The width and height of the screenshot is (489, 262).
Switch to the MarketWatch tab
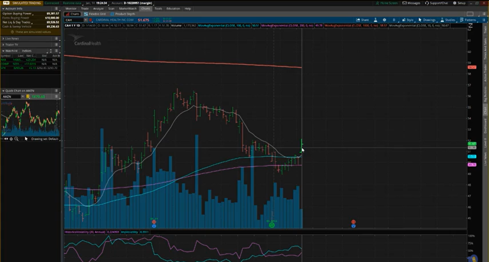(128, 9)
